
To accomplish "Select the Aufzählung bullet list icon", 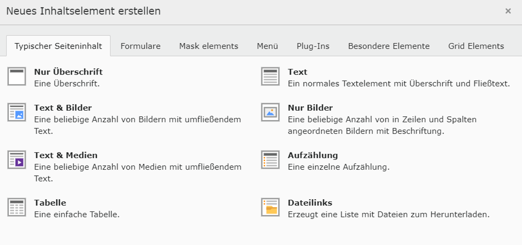I will [x=270, y=160].
